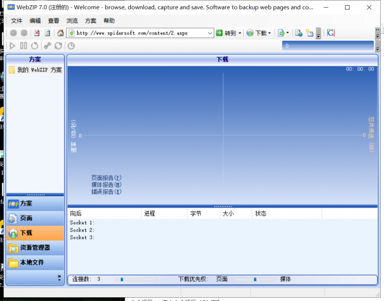
Task: Switch to the 页面 sidebar panel
Action: coord(26,218)
